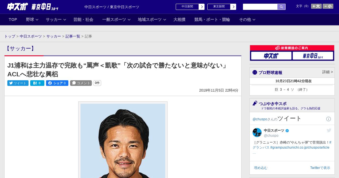Open the 大相撲 menu item
The width and height of the screenshot is (339, 178).
tap(179, 19)
